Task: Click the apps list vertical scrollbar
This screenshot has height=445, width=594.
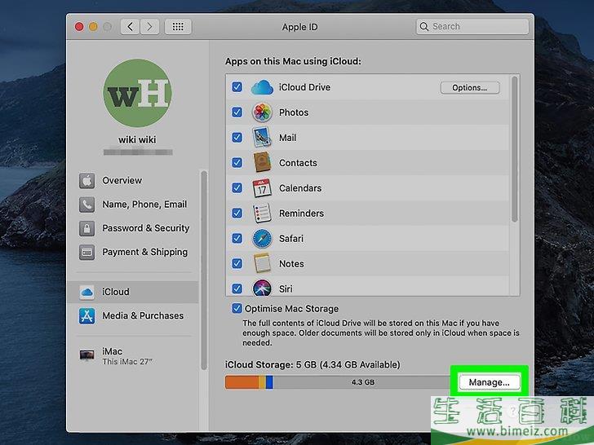Action: (x=514, y=149)
